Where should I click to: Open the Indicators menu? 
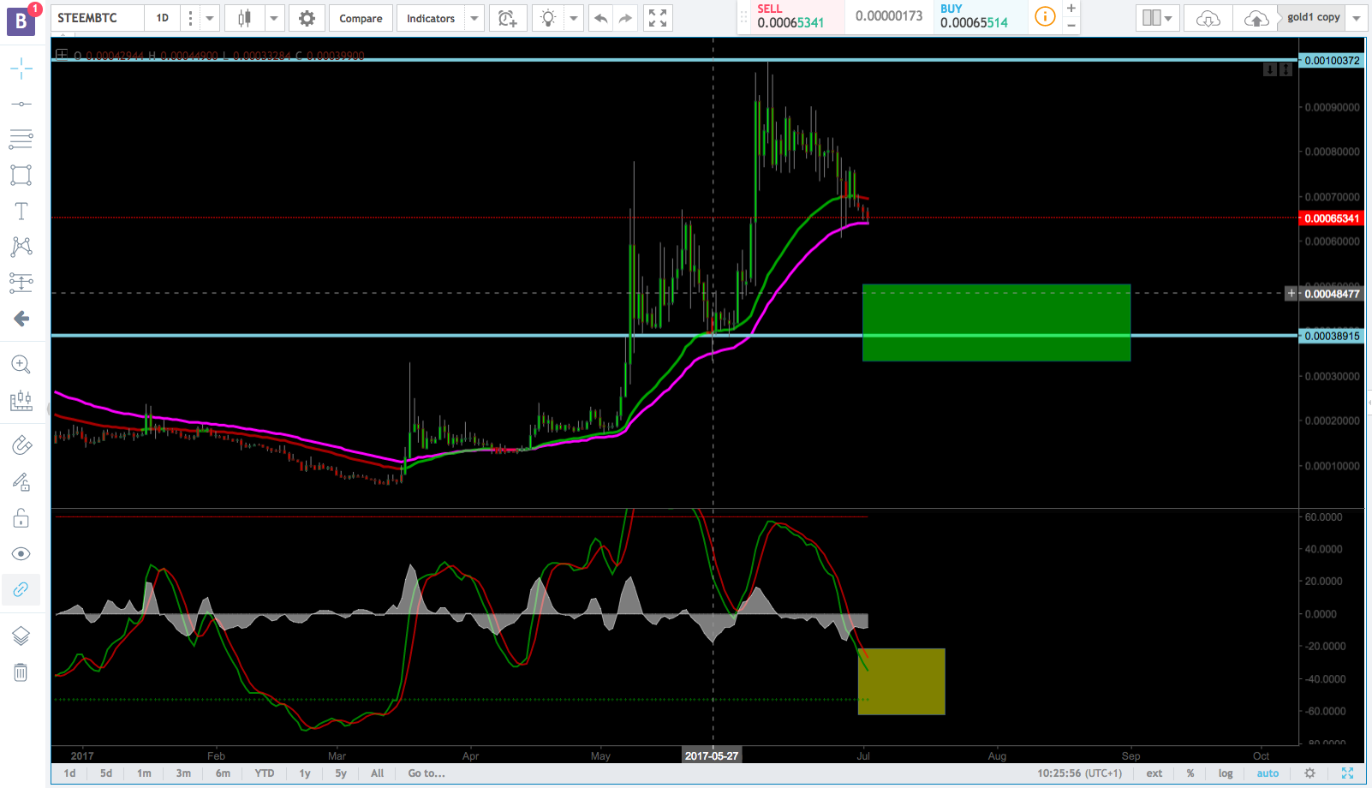click(x=431, y=18)
